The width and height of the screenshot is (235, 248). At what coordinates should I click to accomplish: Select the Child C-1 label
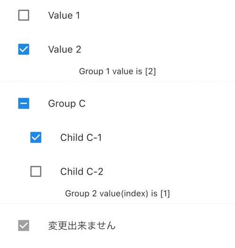81,137
